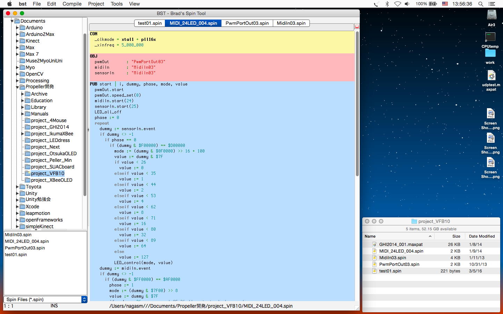Expand the Arduino folder in tree
The image size is (503, 314).
coord(17,28)
